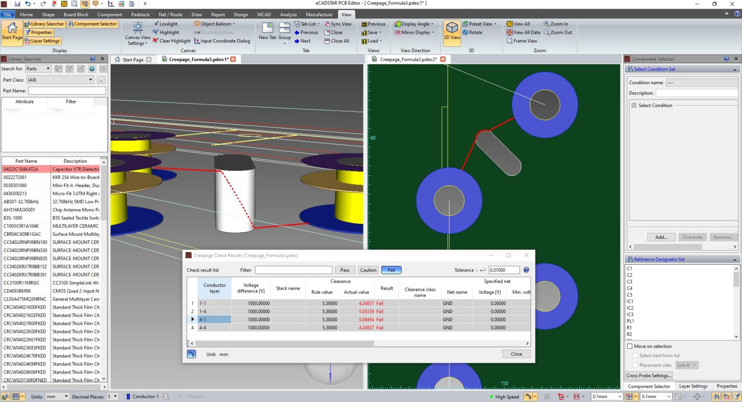Click the Add button under Select Condition

[661, 237]
